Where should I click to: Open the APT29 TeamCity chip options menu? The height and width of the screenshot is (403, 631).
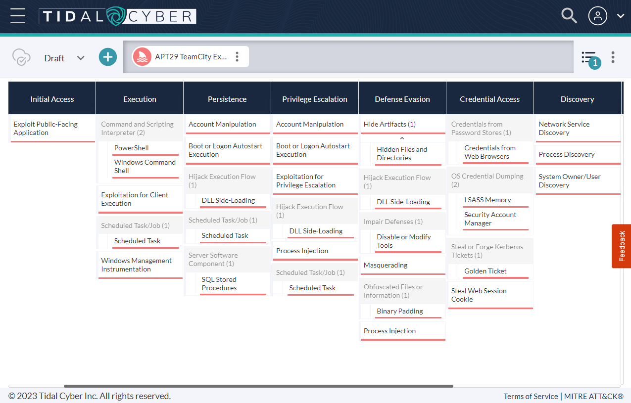click(237, 57)
